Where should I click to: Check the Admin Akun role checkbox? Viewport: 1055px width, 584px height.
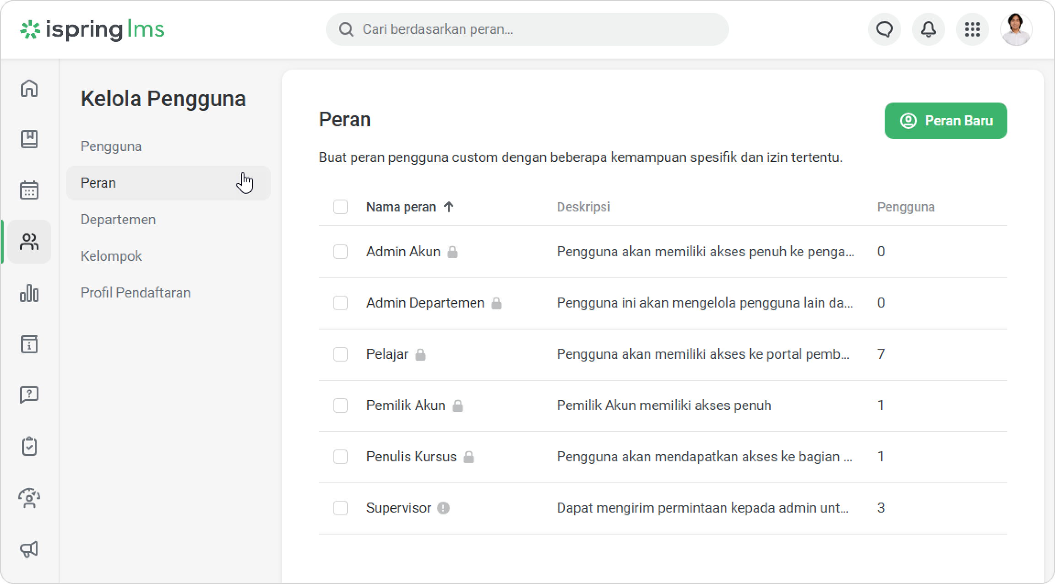coord(340,252)
